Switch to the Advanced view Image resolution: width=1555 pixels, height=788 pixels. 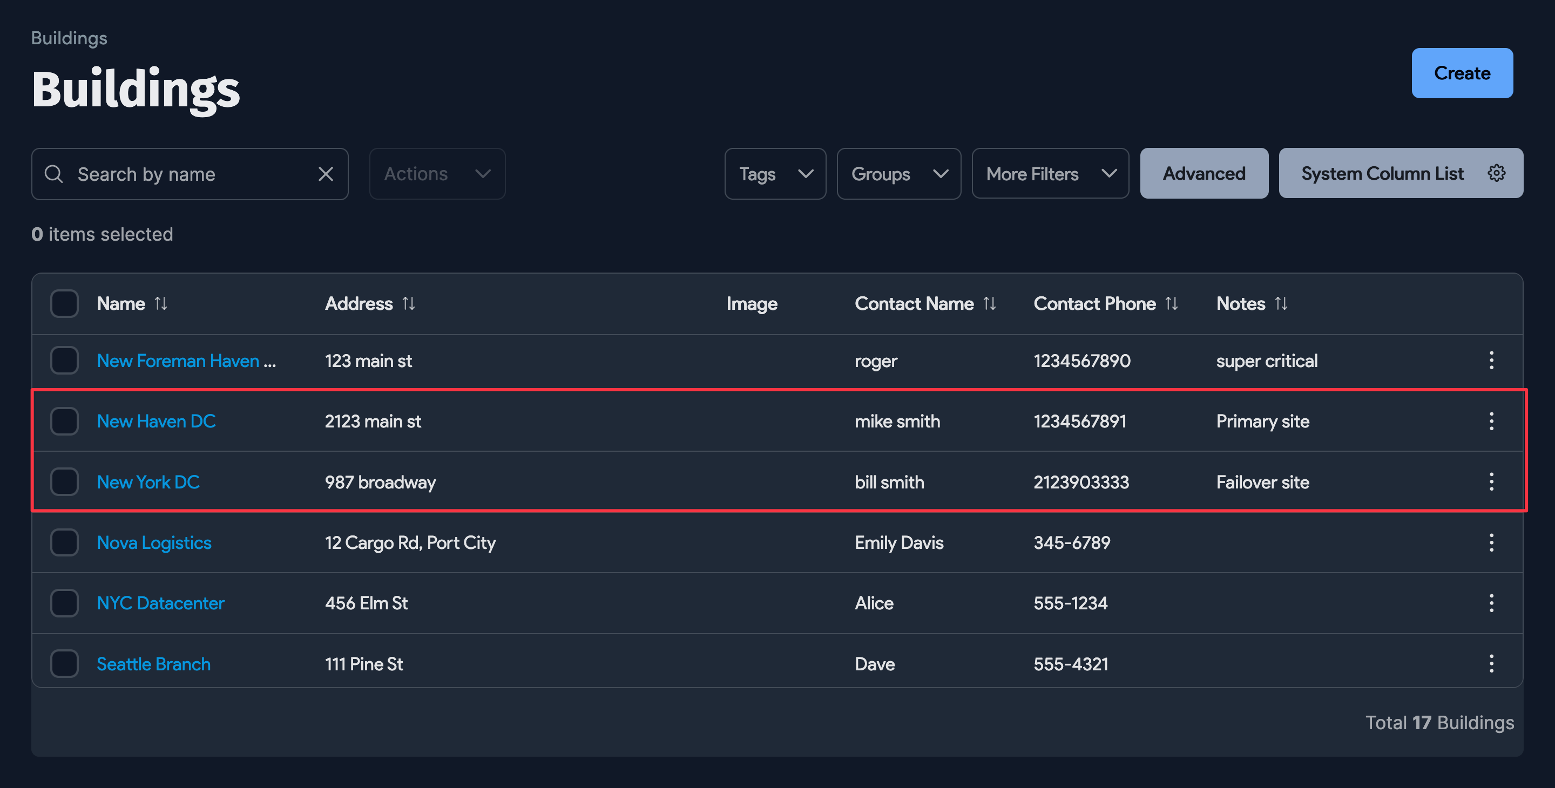(x=1204, y=173)
